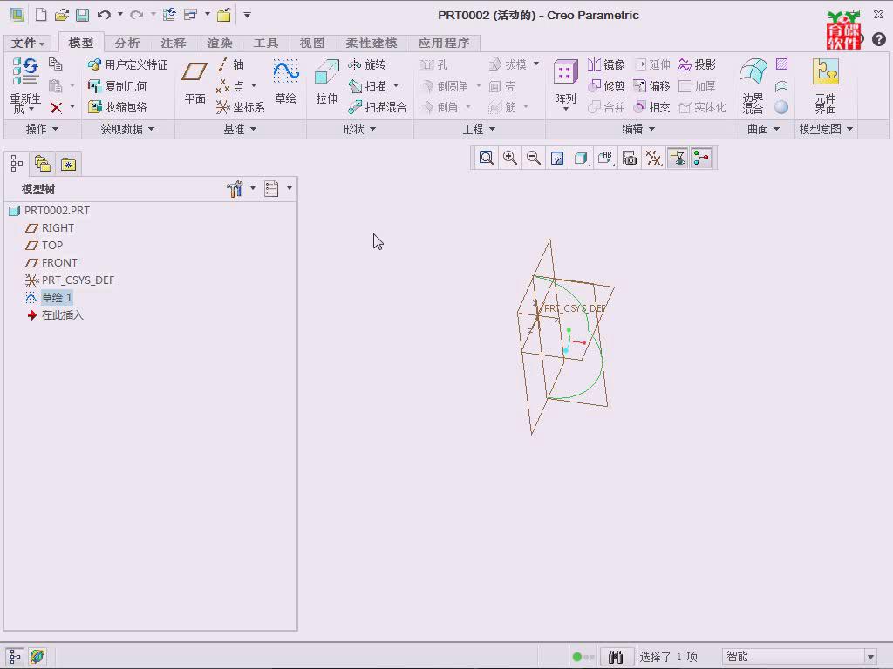Select the Plane (平面) datum tool

[x=194, y=84]
